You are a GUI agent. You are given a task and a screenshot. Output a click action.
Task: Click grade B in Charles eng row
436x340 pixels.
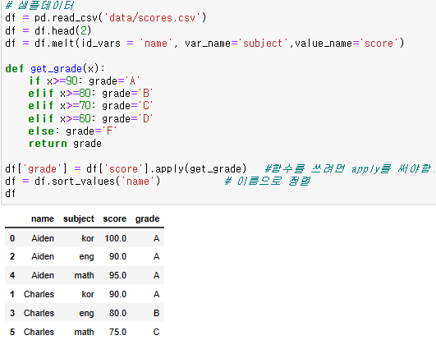[x=156, y=313]
